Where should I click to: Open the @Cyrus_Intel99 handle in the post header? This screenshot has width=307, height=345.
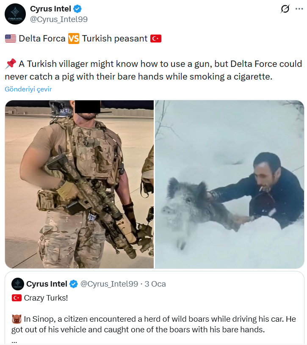(x=59, y=19)
